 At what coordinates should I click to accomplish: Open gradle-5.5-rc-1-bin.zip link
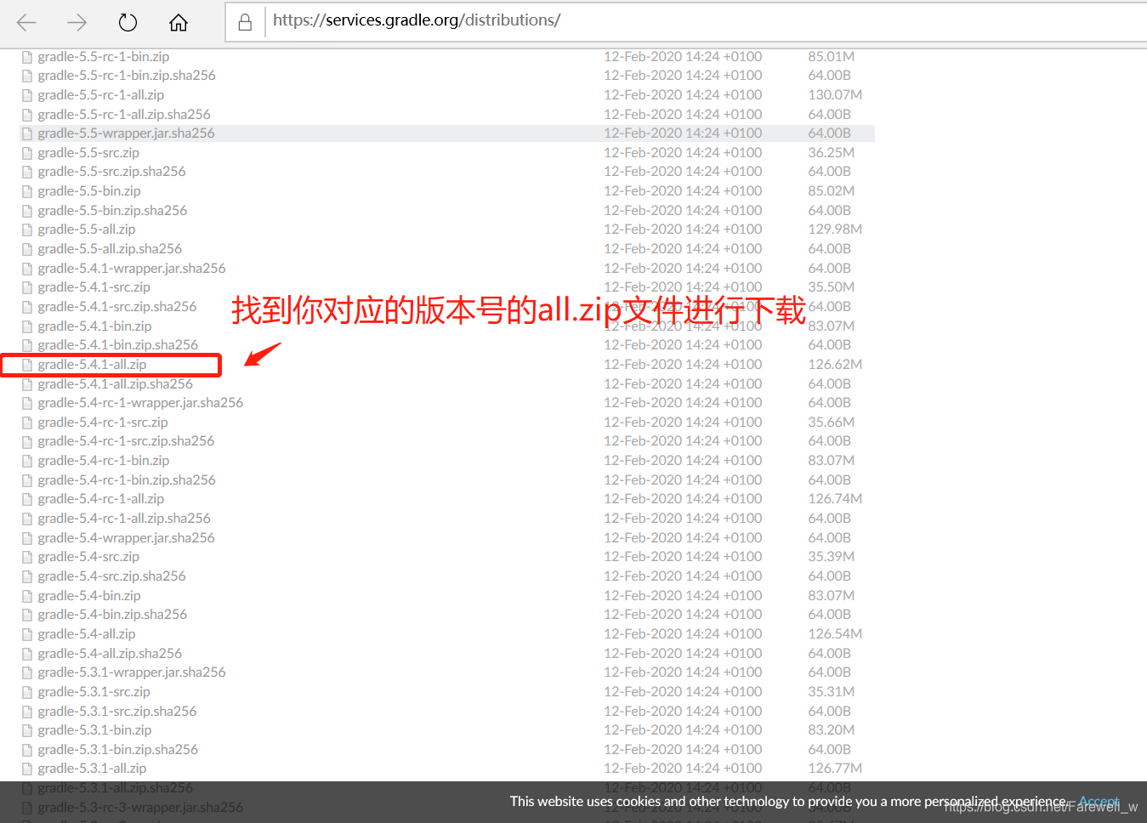click(104, 57)
